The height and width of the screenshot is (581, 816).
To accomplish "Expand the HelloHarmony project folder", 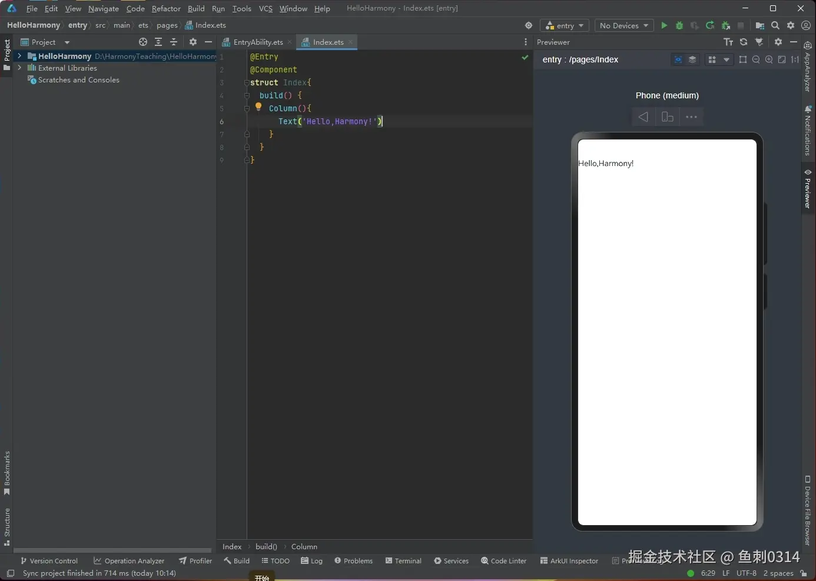I will pos(19,56).
